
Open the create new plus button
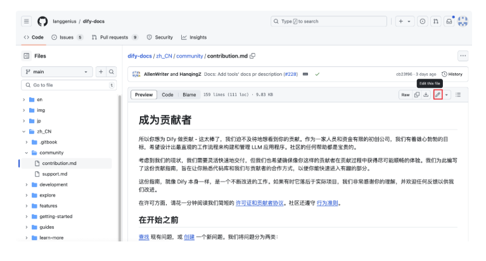pyautogui.click(x=400, y=21)
